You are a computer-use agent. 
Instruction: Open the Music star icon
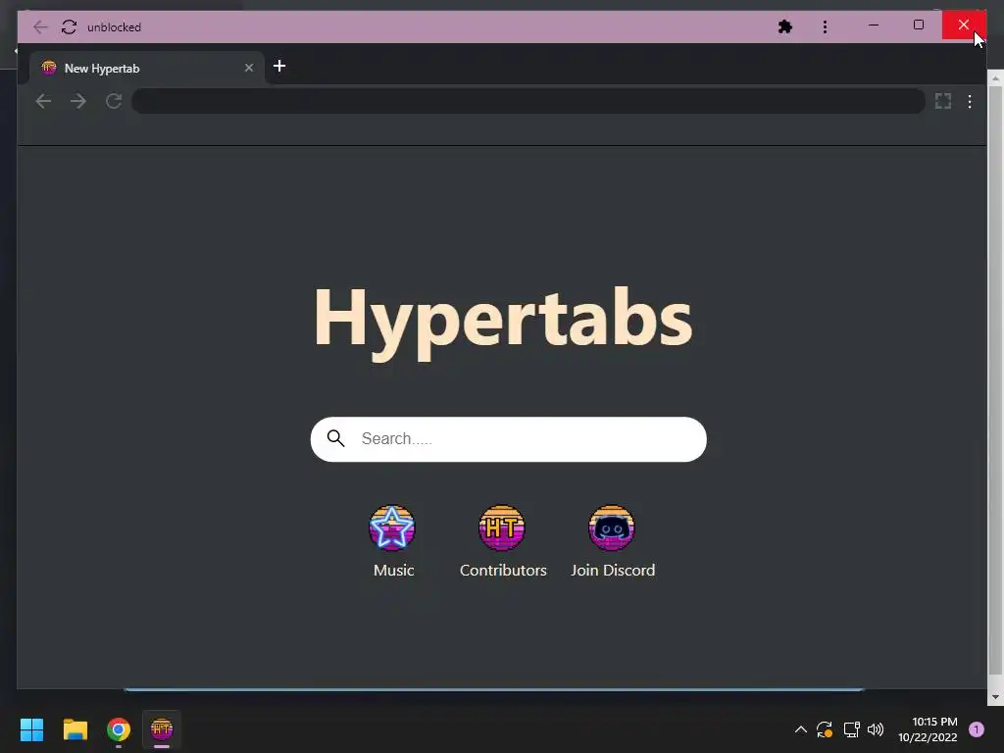(392, 527)
